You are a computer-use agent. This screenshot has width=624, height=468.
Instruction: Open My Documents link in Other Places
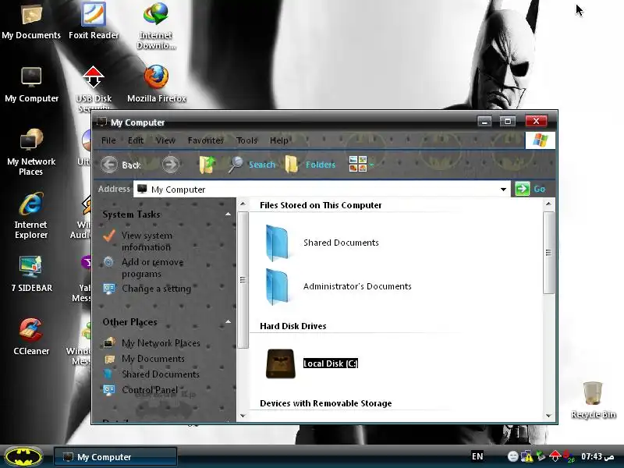[153, 359]
